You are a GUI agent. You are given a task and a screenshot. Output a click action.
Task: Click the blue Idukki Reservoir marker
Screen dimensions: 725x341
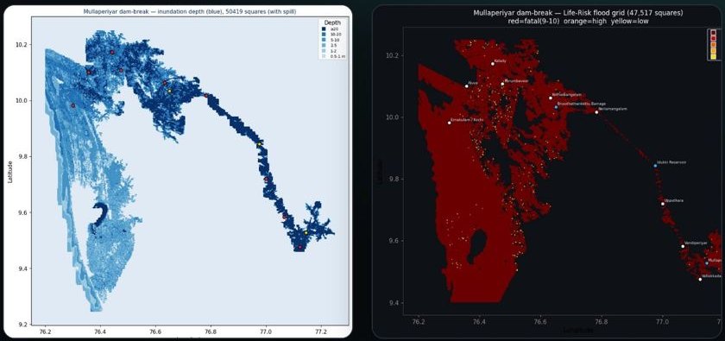click(x=655, y=166)
